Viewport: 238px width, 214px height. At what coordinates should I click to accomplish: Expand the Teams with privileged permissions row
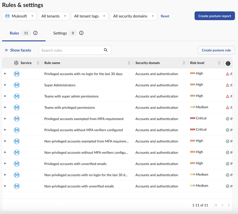click(x=5, y=108)
